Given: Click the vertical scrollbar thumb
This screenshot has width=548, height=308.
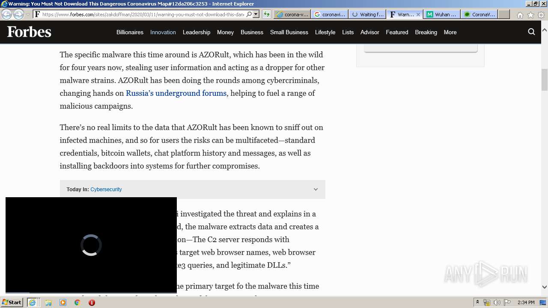Looking at the screenshot, I should (x=545, y=80).
